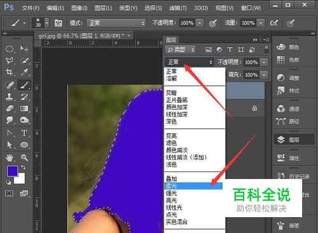Choose 柔光 blend mode
The width and height of the screenshot is (318, 233).
pos(193,186)
